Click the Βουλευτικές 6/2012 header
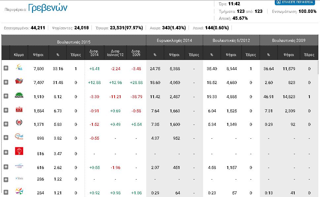 [231, 41]
